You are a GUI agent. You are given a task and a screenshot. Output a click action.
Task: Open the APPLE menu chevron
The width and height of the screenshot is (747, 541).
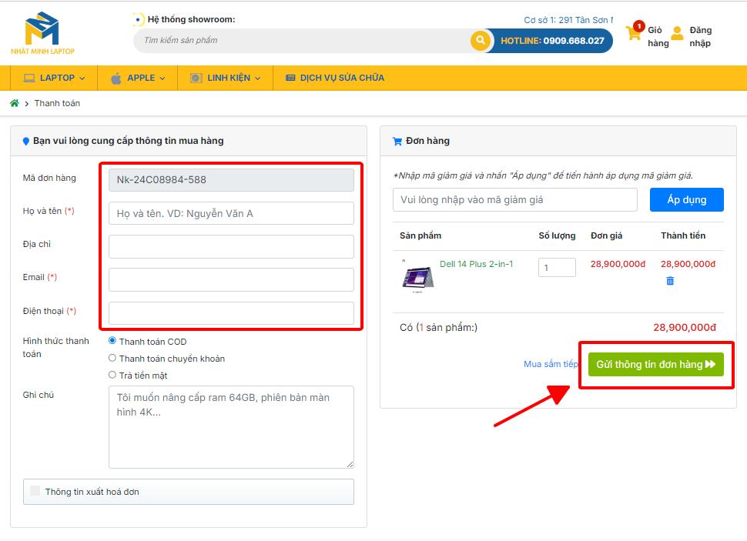click(162, 78)
